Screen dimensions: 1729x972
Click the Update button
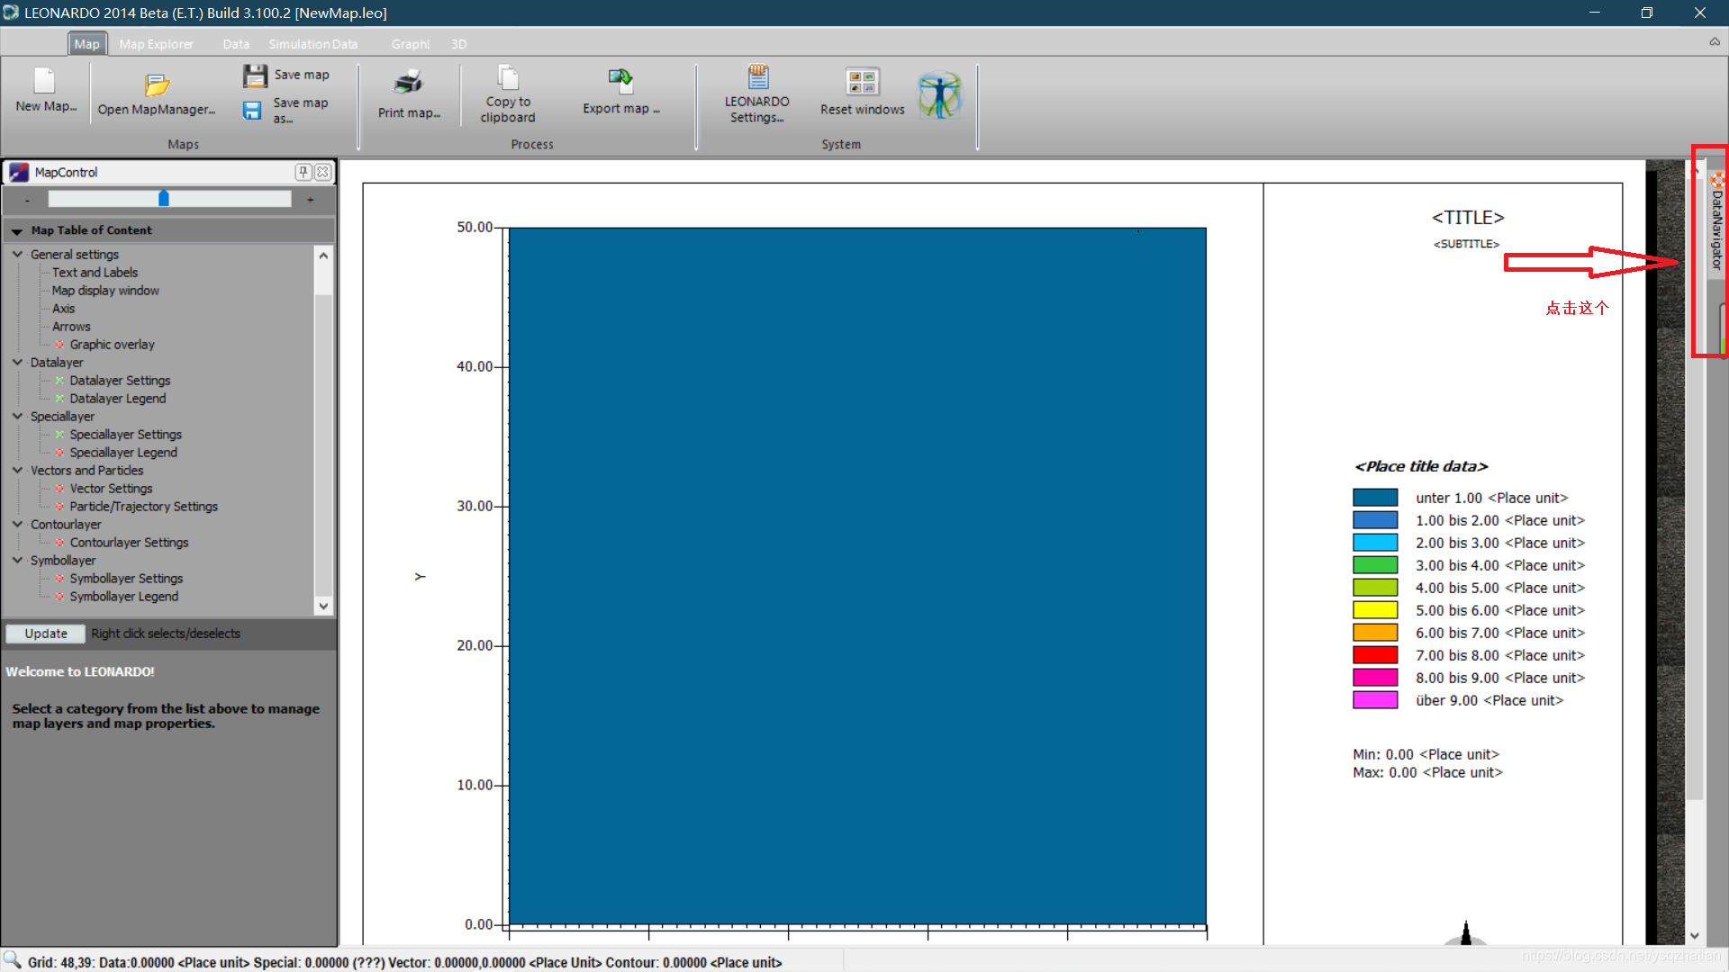coord(44,633)
